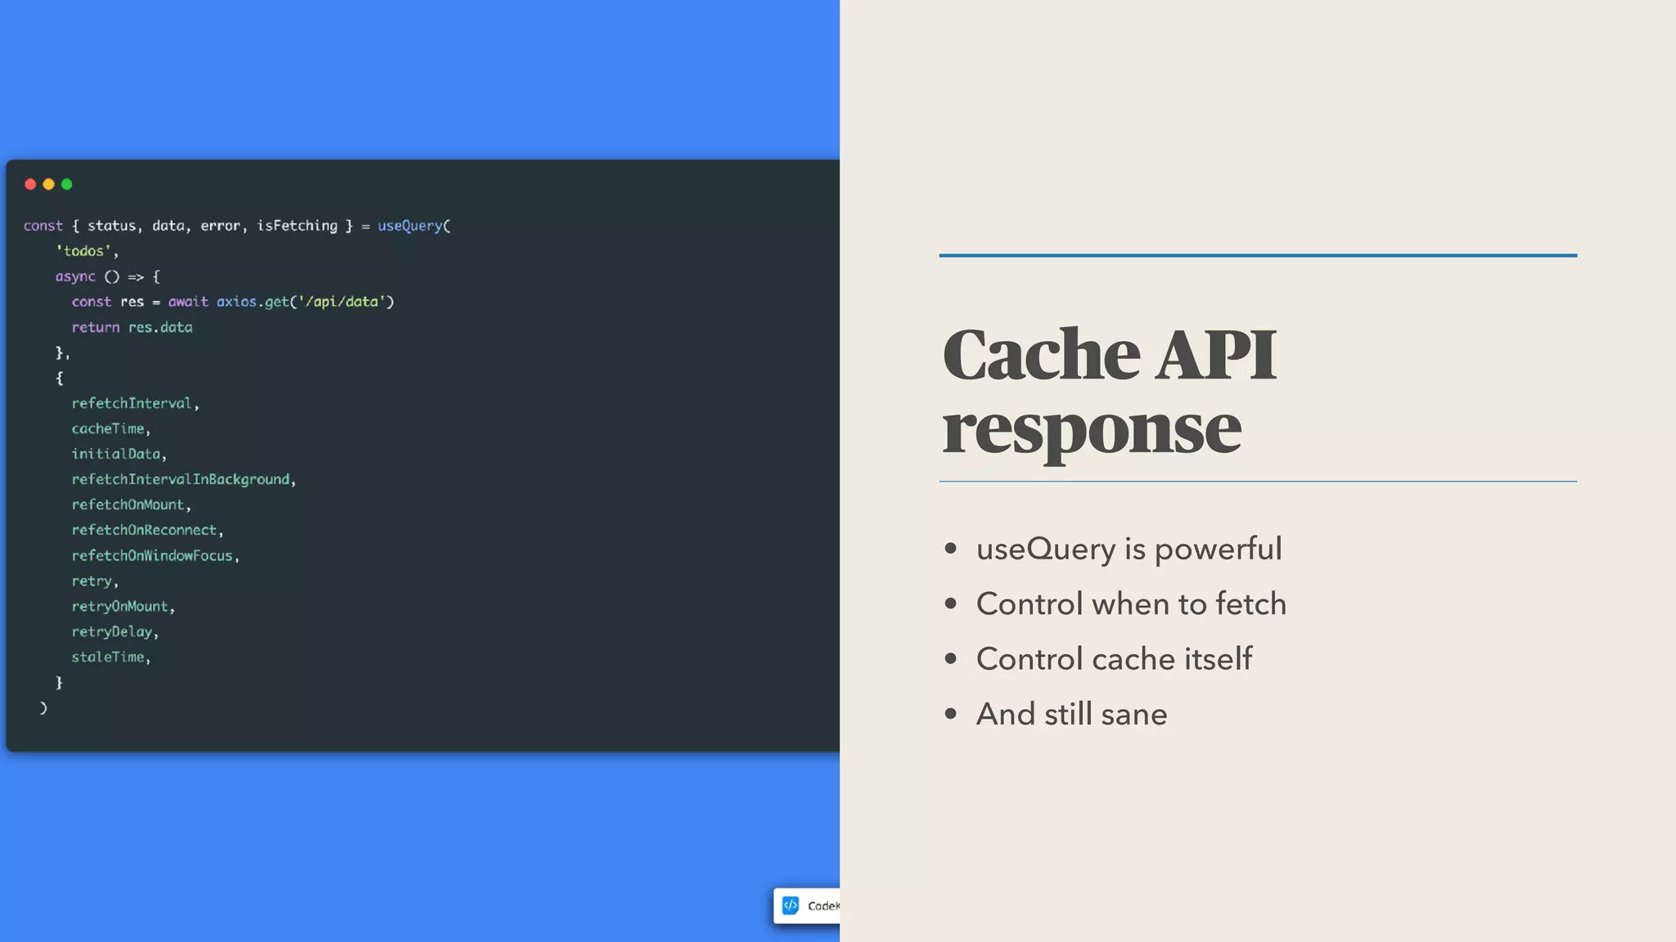The width and height of the screenshot is (1676, 942).
Task: Click the bullet 'useQuery is powerful'
Action: click(1129, 549)
